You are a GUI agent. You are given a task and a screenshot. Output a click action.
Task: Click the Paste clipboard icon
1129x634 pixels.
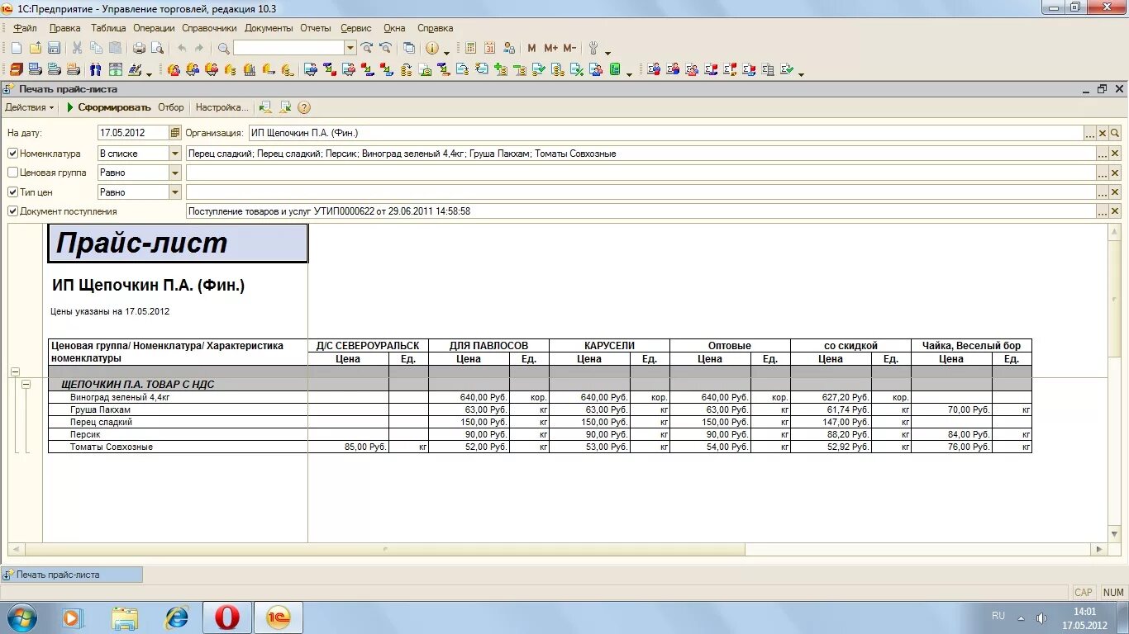[115, 49]
